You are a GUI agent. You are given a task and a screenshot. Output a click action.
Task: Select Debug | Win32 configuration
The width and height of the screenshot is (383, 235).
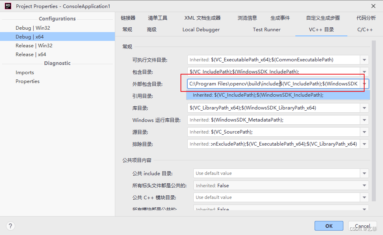(x=33, y=28)
